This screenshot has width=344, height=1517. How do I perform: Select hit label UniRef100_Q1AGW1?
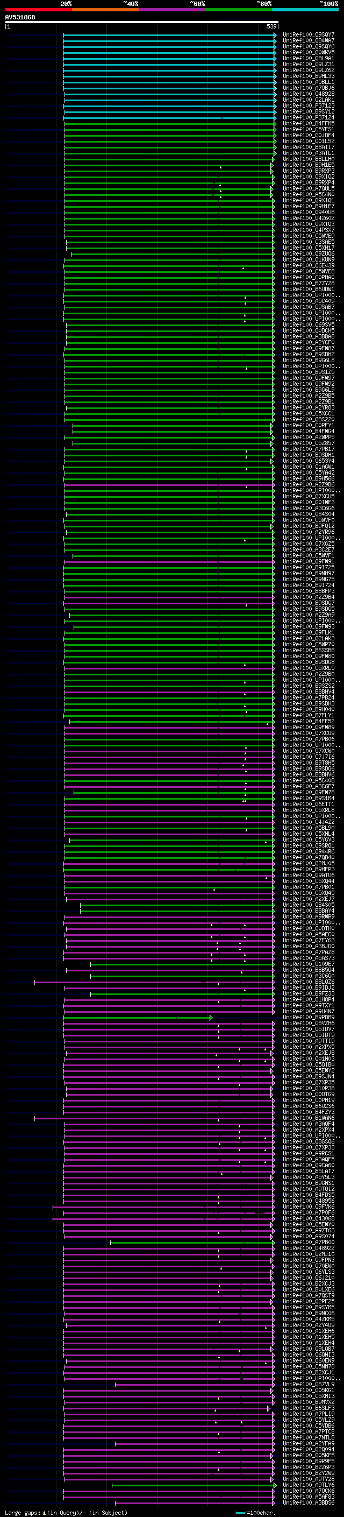[308, 467]
